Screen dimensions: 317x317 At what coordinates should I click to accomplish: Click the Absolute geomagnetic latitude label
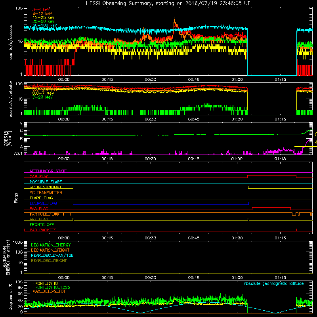coord(274,284)
